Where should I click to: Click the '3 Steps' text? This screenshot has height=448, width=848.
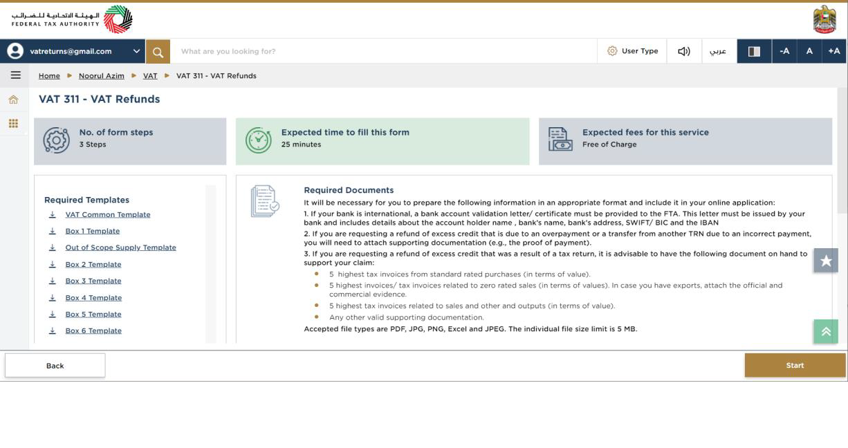93,144
